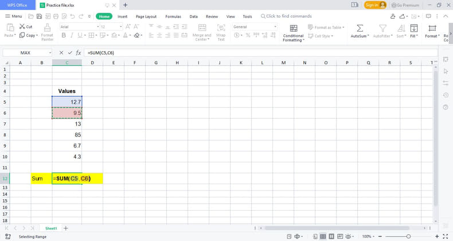Screen dimensions: 453x241
Task: Toggle align left
Action: coord(151,35)
